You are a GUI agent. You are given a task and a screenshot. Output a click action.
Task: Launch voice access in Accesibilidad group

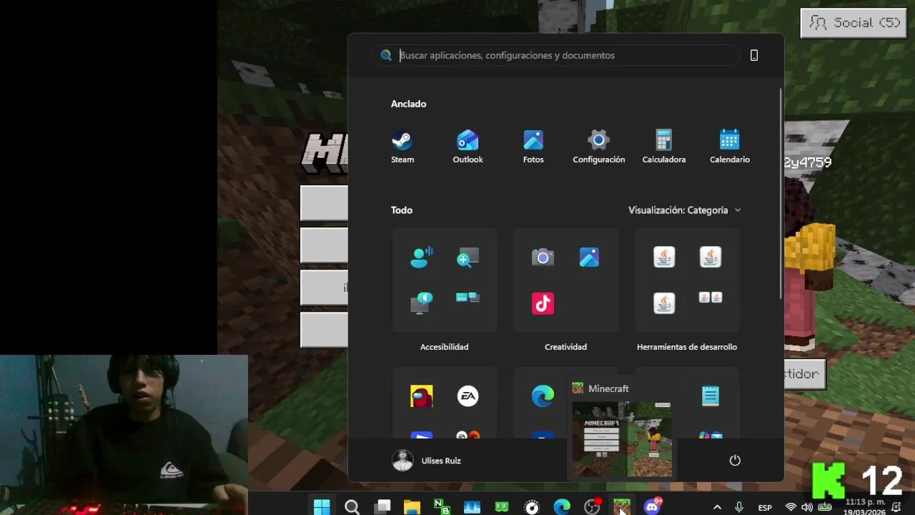[x=422, y=257]
